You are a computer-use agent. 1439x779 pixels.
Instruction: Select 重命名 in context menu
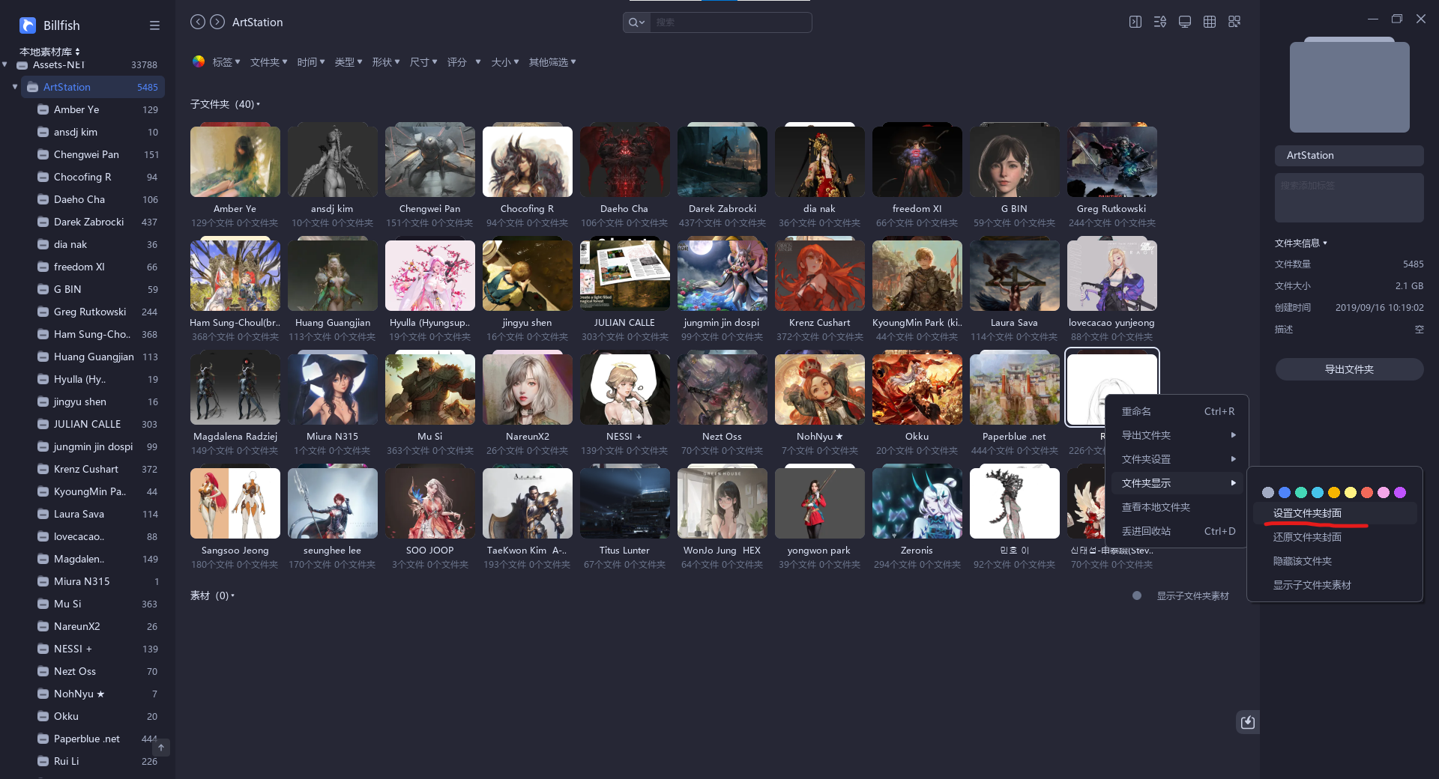click(1177, 411)
